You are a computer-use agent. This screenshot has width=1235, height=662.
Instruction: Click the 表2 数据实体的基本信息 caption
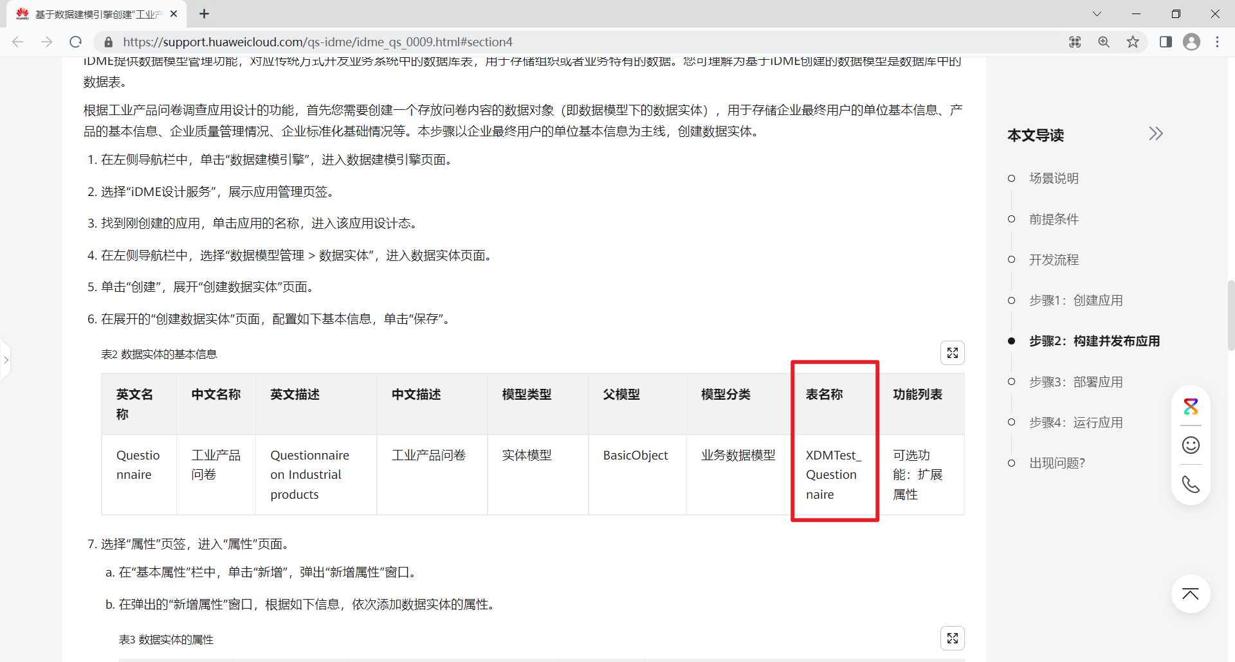[159, 354]
